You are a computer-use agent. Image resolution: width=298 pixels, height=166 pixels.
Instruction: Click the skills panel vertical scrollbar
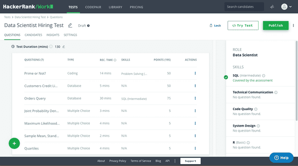(x=296, y=81)
